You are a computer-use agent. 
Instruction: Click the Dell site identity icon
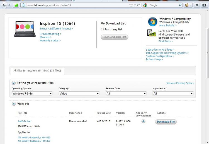coord(23,5)
